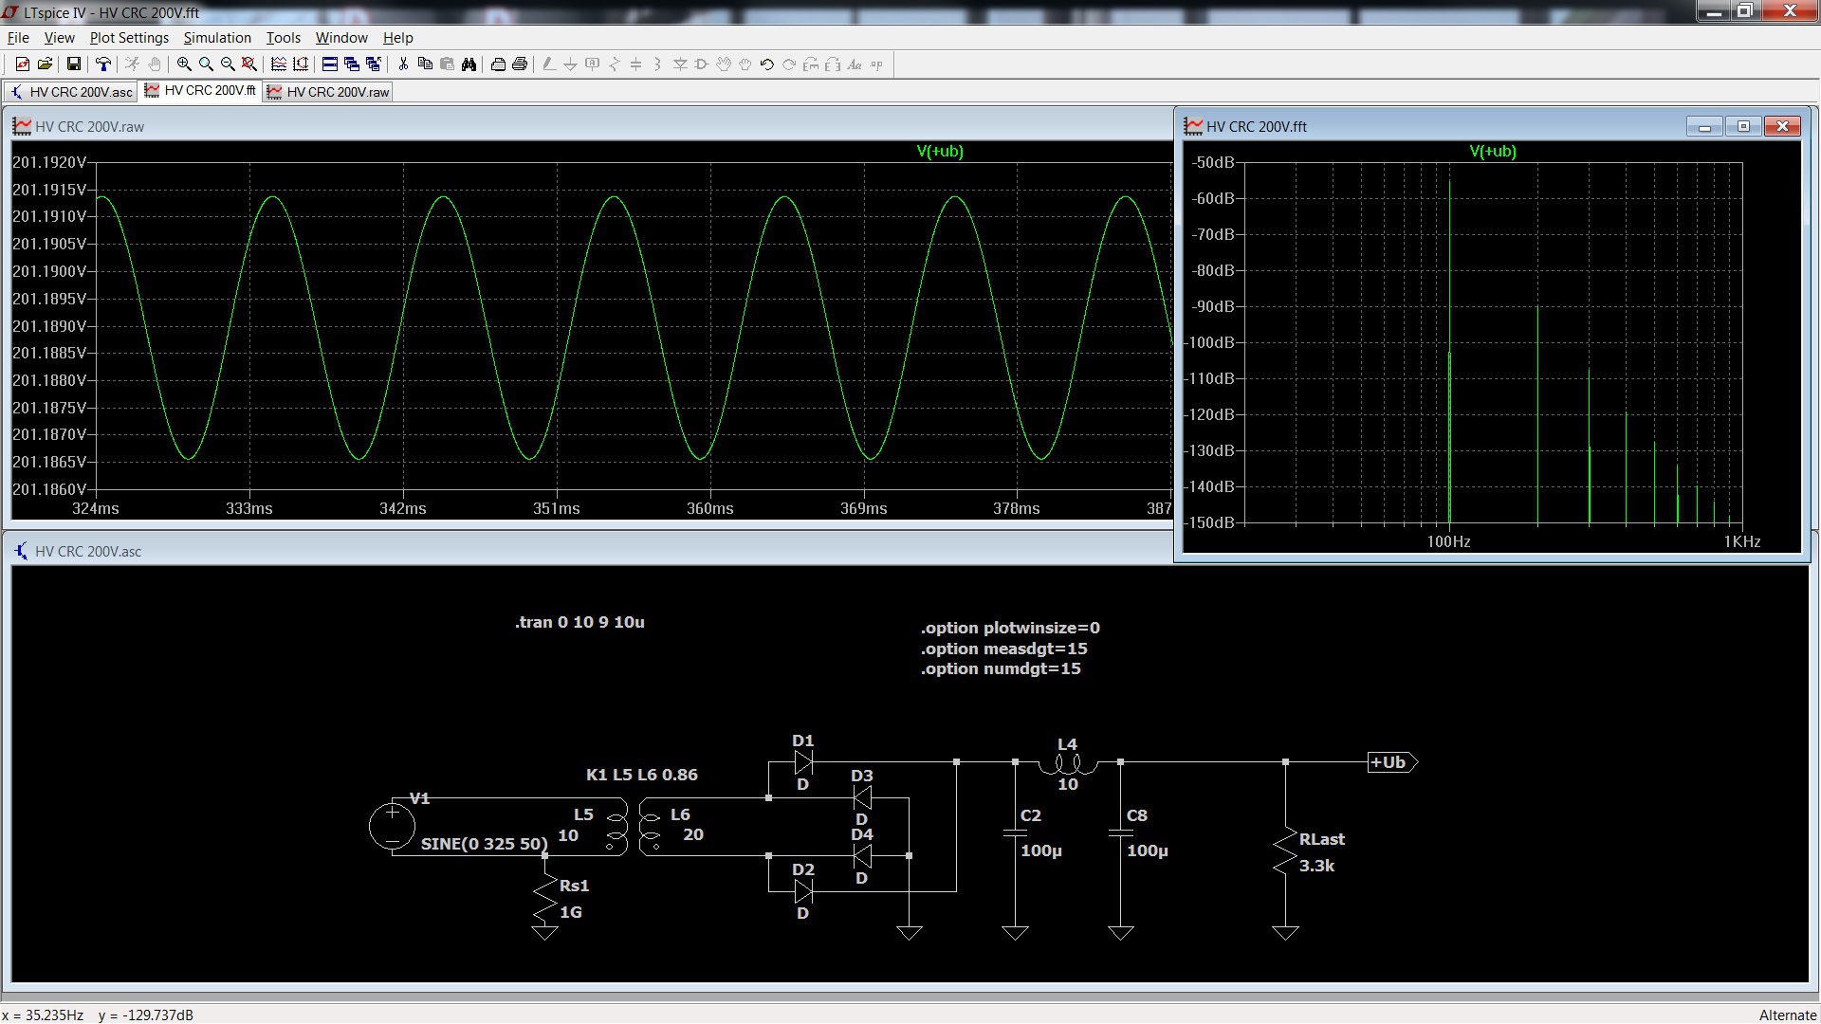The width and height of the screenshot is (1821, 1024).
Task: Click the Open file folder icon
Action: (x=45, y=64)
